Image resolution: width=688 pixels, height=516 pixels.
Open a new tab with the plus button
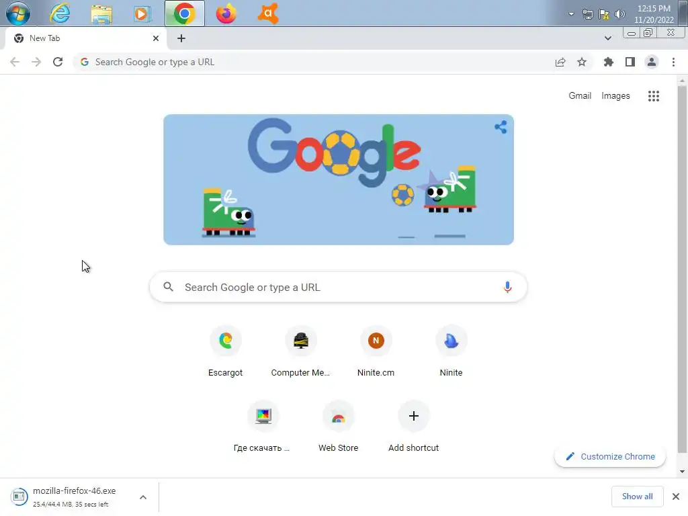click(x=181, y=38)
